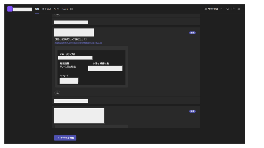Viewport: 264px width, 148px height.
Task: Add a new tab with plus icon
Action: tap(71, 9)
